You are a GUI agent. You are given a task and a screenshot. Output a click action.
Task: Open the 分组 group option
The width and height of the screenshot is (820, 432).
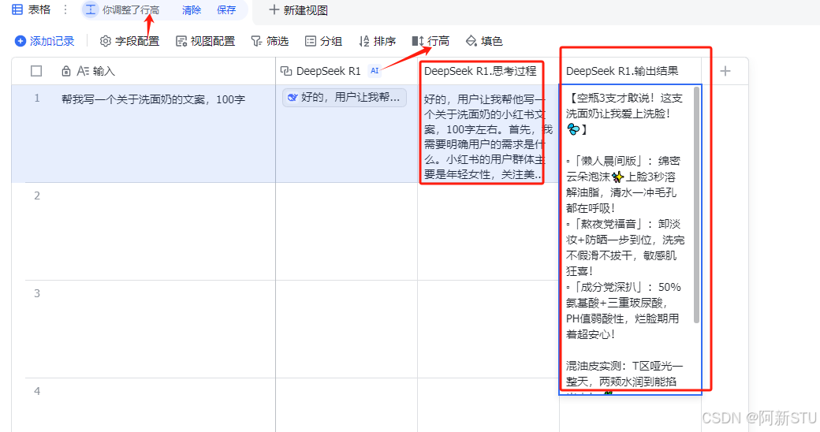pos(323,41)
